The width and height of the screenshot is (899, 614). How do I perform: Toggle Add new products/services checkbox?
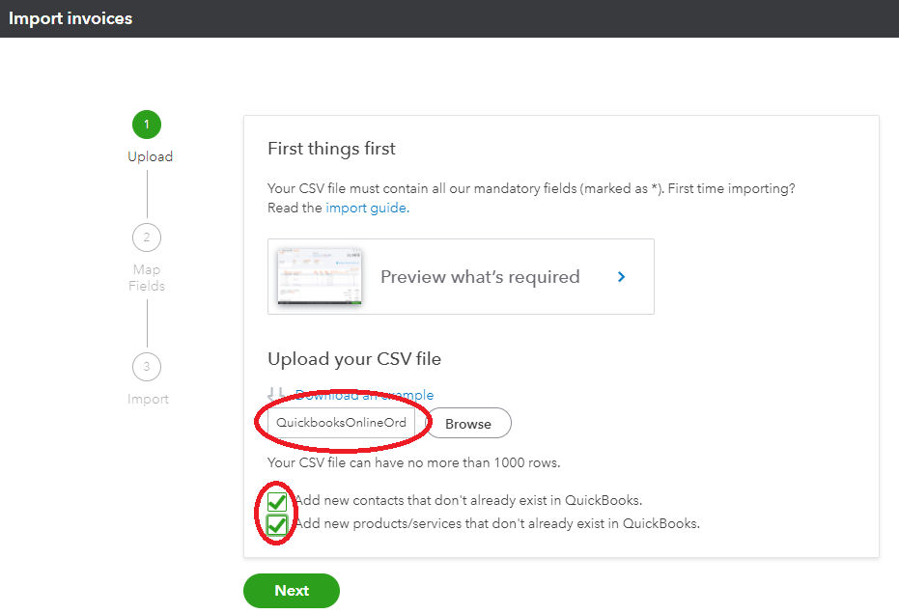pos(277,524)
